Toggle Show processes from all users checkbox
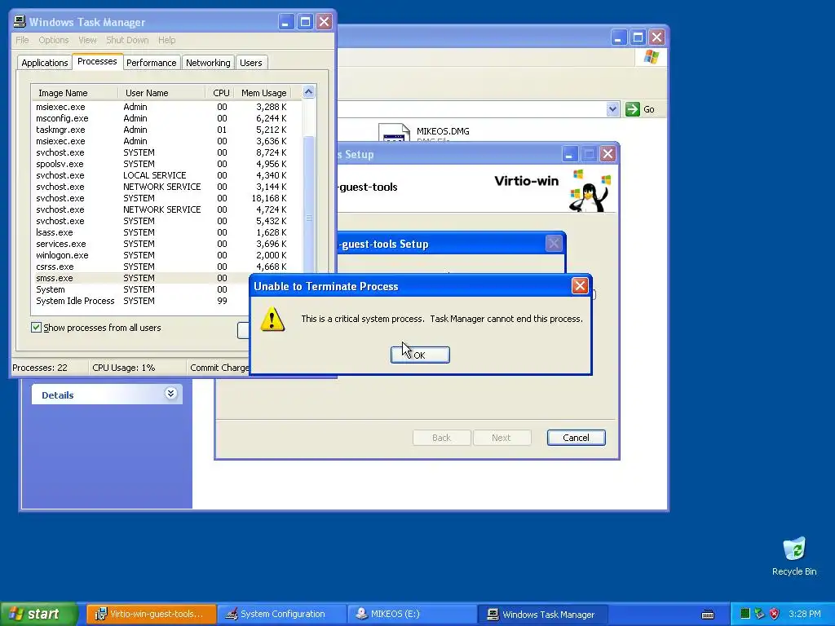Screen dimensions: 835x626 [36, 328]
